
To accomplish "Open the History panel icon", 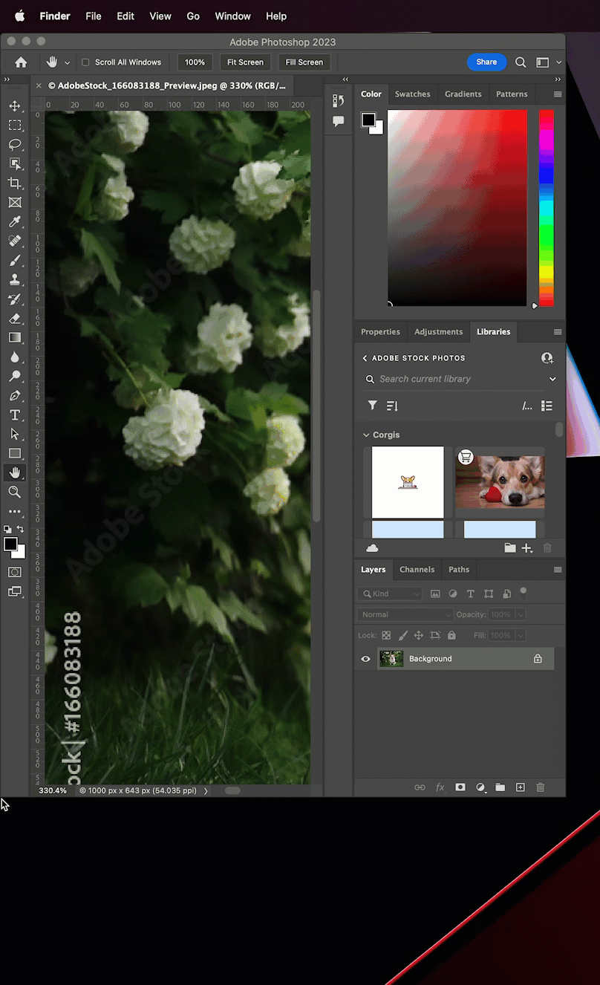I will (x=339, y=101).
